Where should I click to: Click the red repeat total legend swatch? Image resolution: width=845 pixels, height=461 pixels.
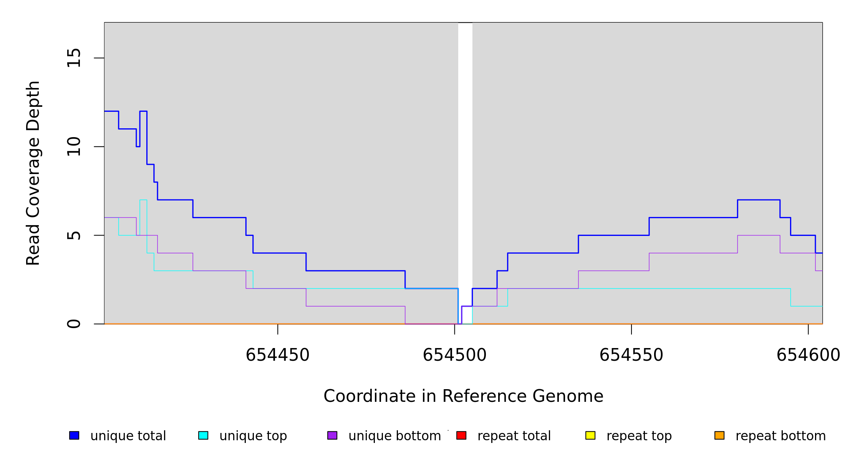(x=461, y=435)
